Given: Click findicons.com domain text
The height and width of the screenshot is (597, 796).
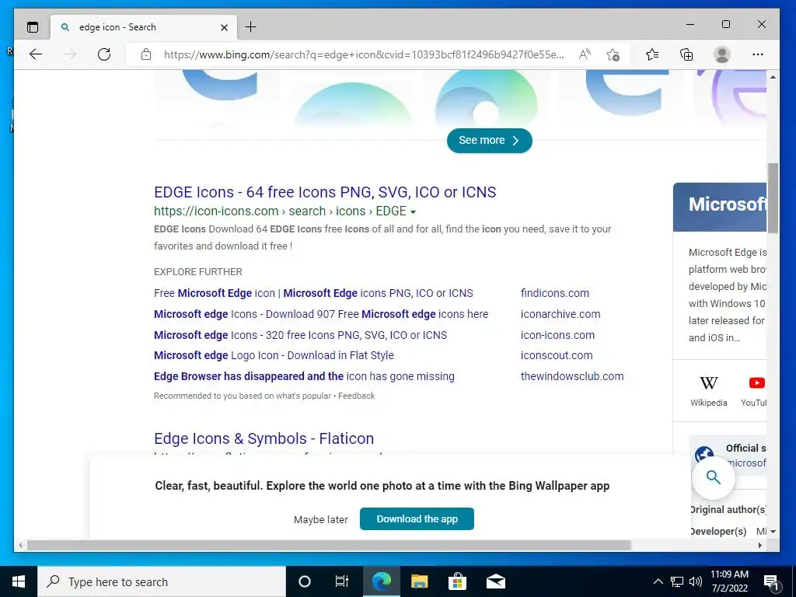Looking at the screenshot, I should (555, 293).
